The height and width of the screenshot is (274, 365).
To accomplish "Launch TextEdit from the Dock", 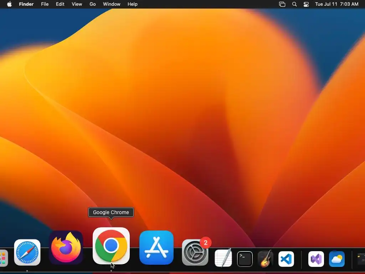I will pos(223,258).
